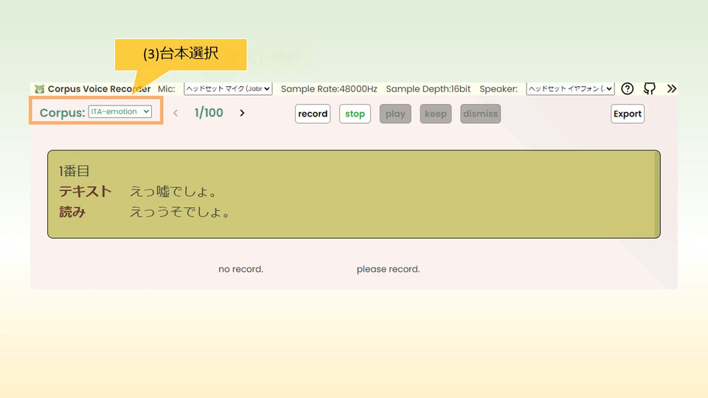This screenshot has height=398, width=708.
Task: Click the script text えっ嘘でしょ。
Action: (174, 192)
